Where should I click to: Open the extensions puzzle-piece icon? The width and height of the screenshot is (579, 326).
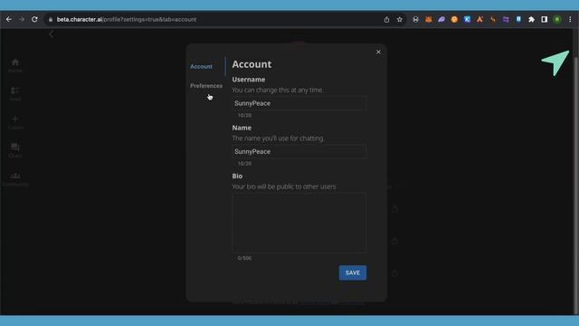click(x=531, y=19)
